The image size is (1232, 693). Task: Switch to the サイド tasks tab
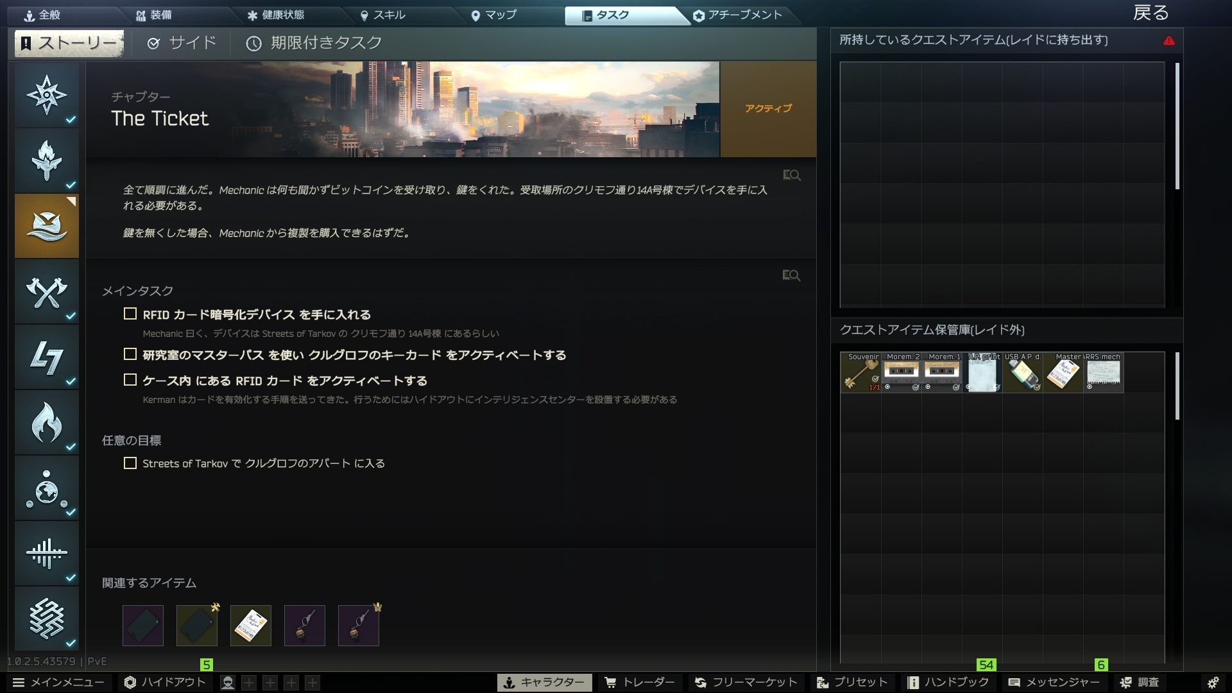tap(182, 43)
